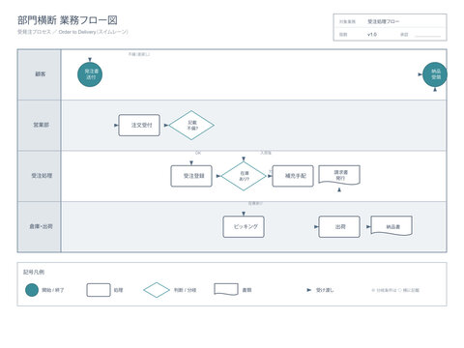Image resolution: width=464 pixels, height=348 pixels.
Task: Click the OK branch label
Action: tap(198, 153)
